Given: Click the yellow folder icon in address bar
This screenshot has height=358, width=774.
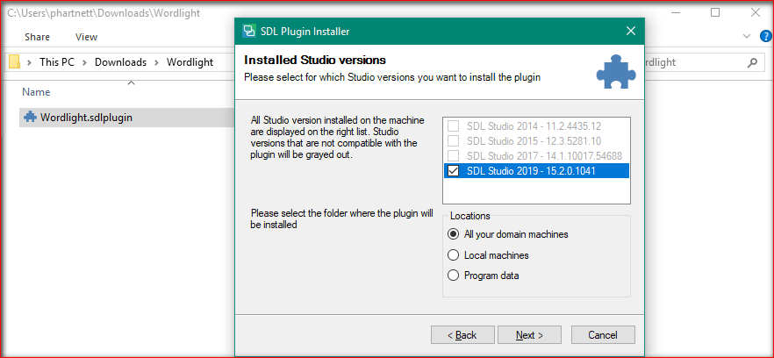Looking at the screenshot, I should tap(14, 62).
